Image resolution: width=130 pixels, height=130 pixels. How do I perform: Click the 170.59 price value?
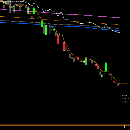(x=125, y=96)
